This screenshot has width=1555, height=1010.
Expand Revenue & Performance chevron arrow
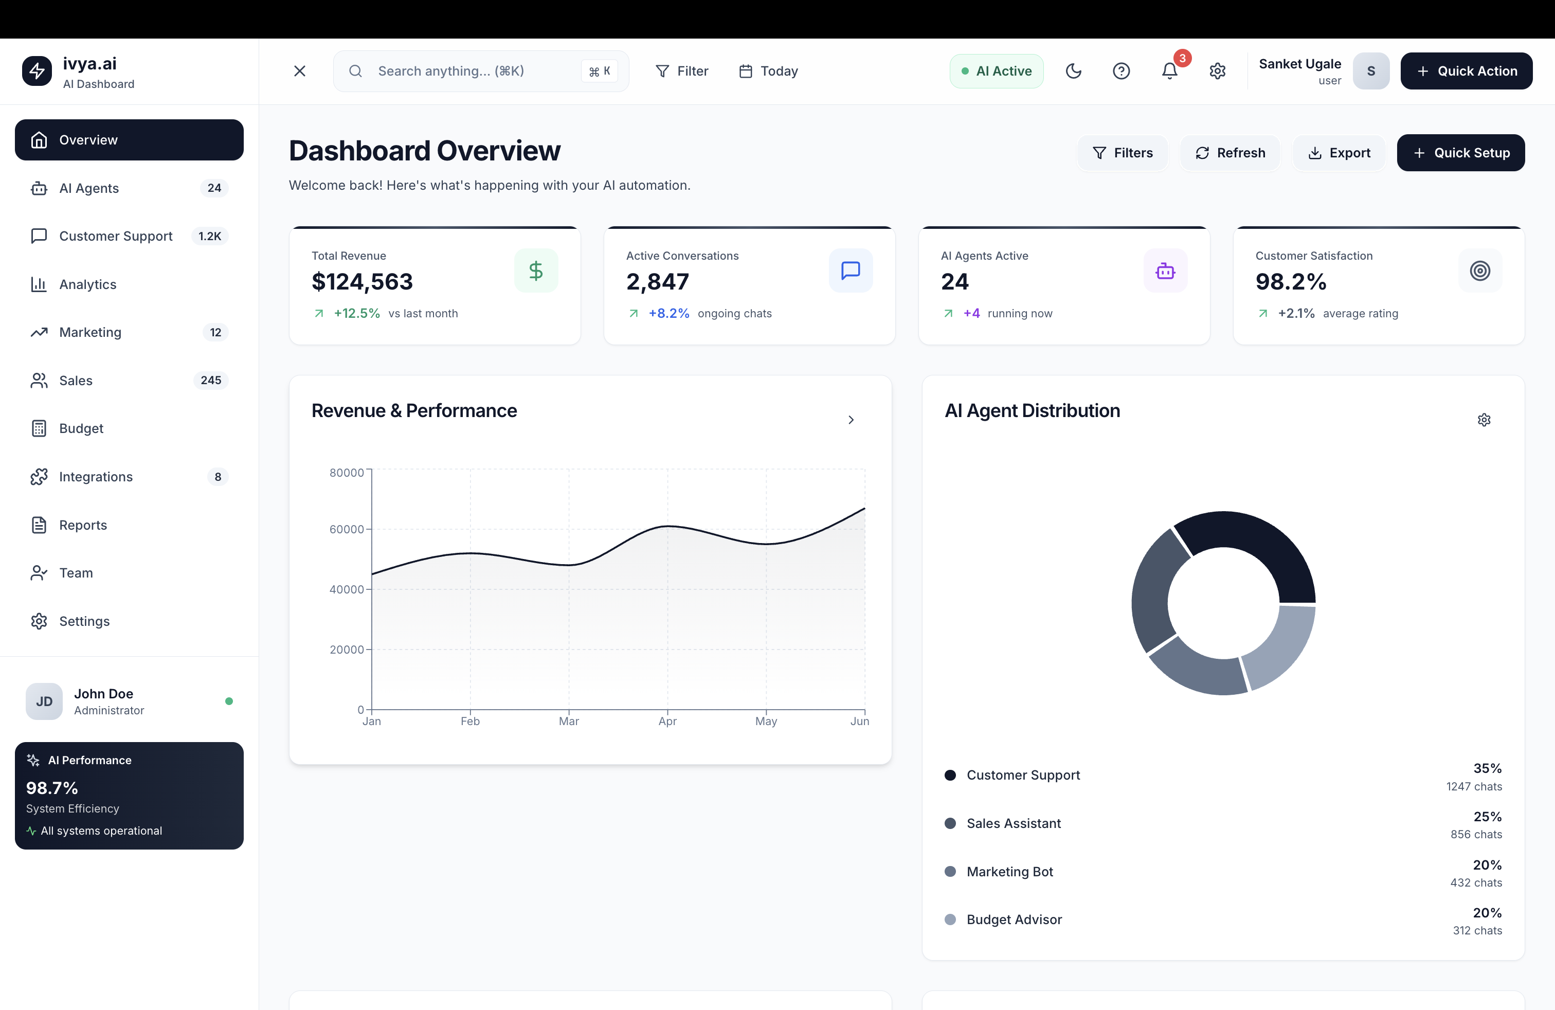click(851, 420)
